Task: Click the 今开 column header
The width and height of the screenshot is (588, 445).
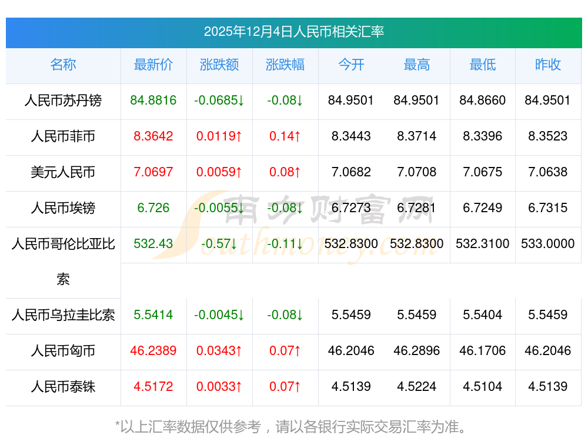Action: 351,65
